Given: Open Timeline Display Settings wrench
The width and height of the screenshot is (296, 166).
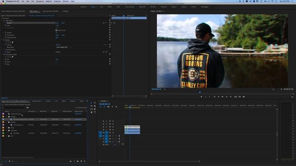Looking at the screenshot, I should pyautogui.click(x=116, y=107).
